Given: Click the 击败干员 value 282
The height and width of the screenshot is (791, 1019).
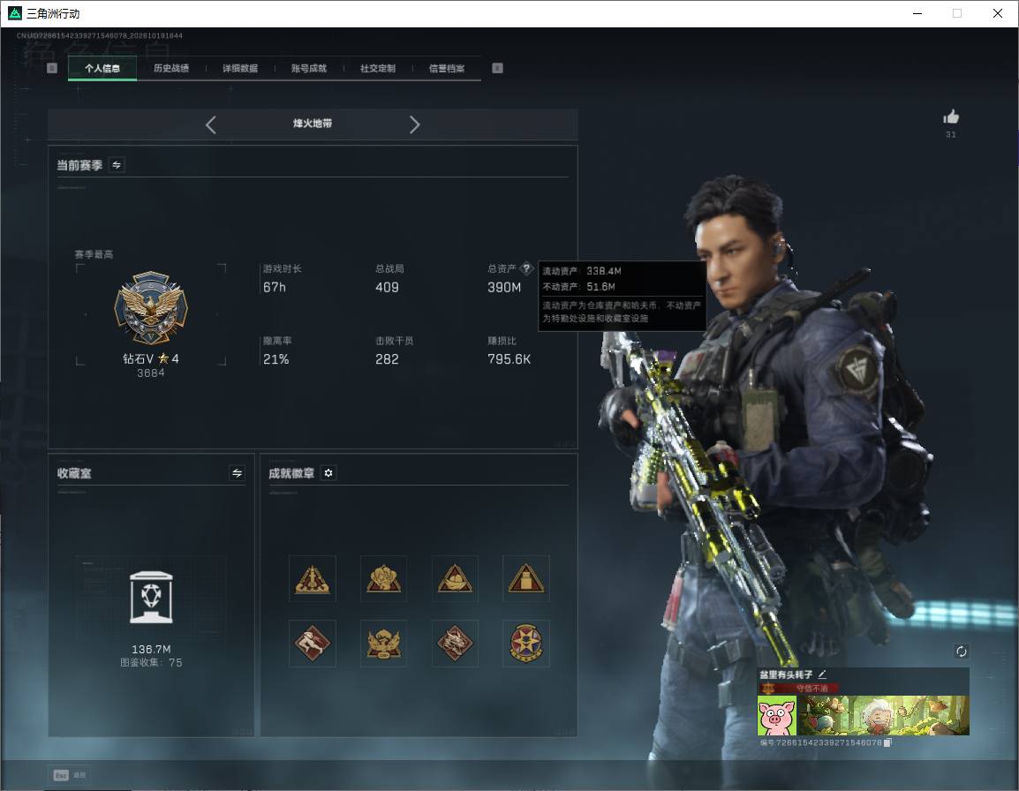Looking at the screenshot, I should tap(388, 359).
